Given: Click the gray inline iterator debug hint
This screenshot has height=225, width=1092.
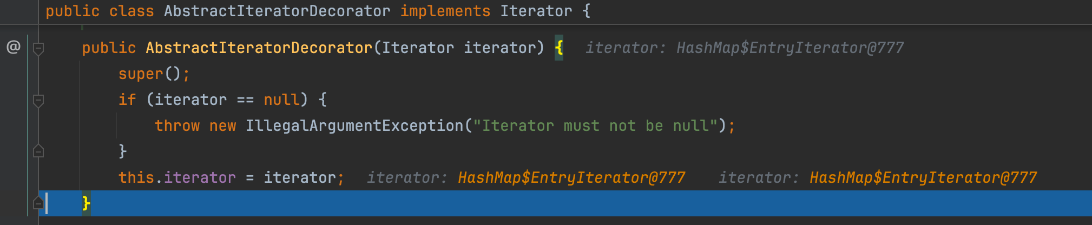Looking at the screenshot, I should 744,48.
